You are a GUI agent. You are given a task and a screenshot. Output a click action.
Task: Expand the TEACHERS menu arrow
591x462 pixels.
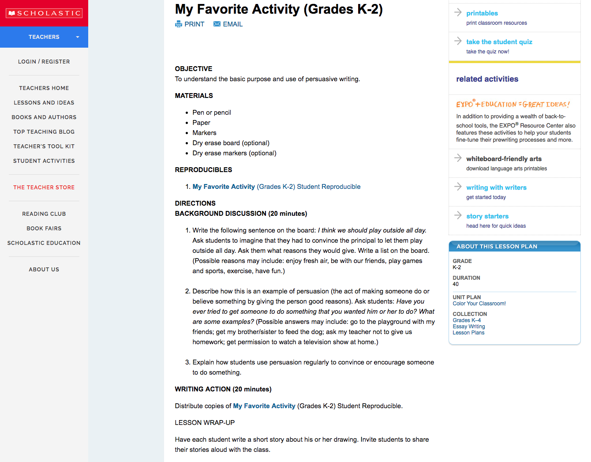tap(78, 37)
